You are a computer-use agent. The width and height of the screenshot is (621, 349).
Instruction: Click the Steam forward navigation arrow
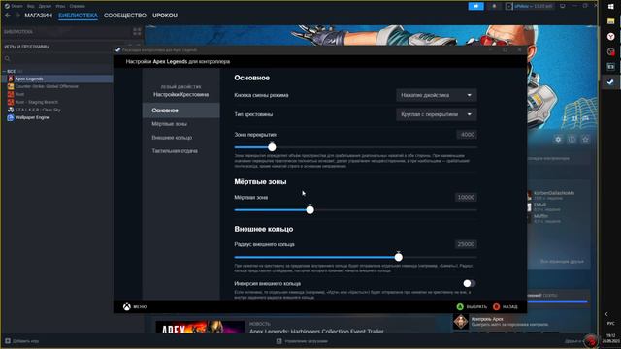coord(17,16)
